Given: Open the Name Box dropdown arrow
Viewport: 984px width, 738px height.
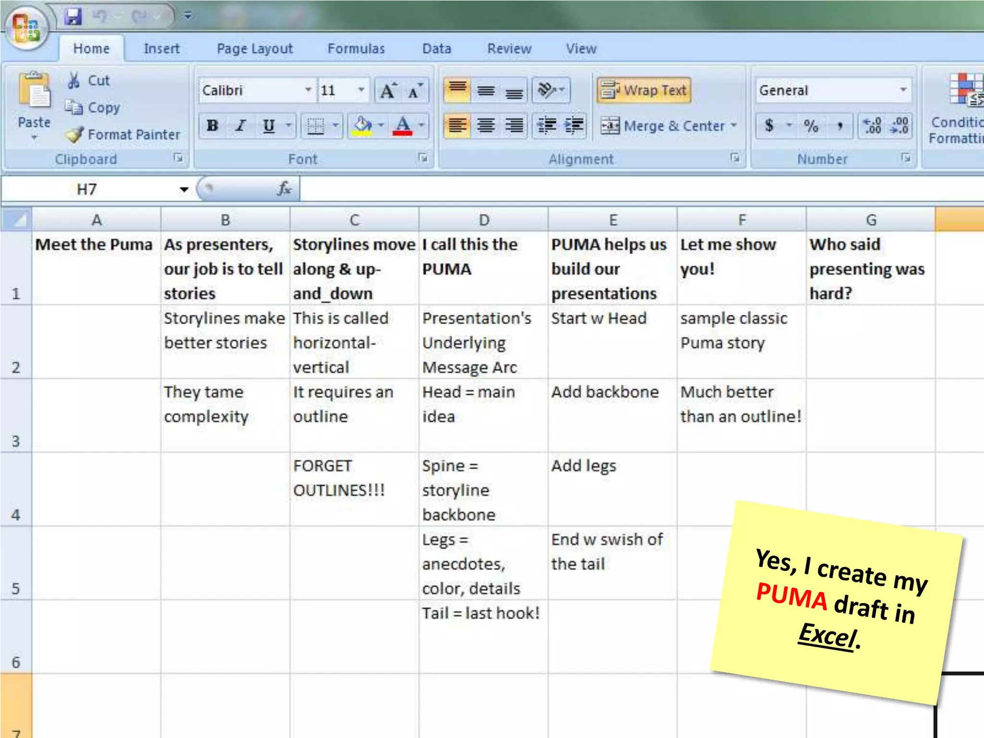Looking at the screenshot, I should pos(184,189).
